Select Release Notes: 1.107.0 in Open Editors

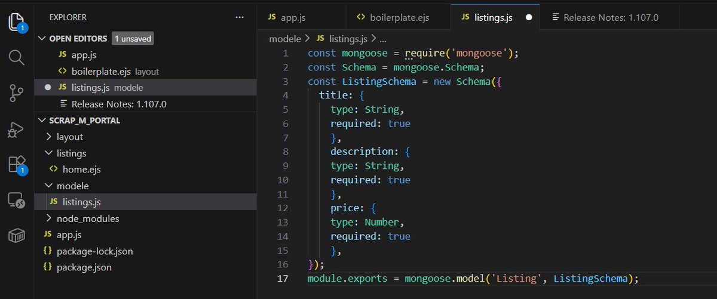146,104
